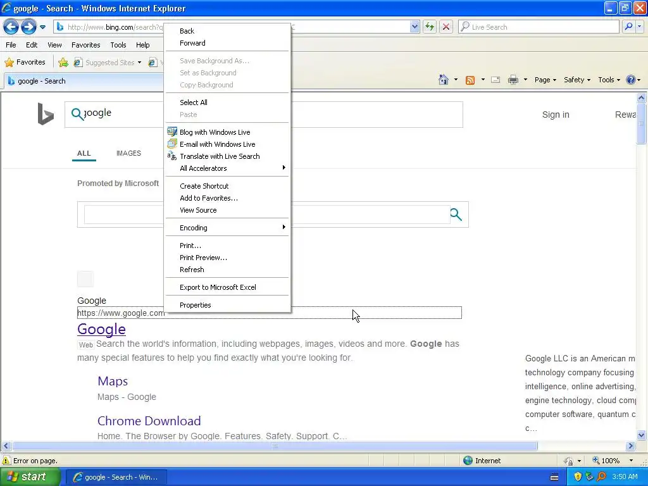The width and height of the screenshot is (648, 486).
Task: Open the Maps sublink
Action: 113,381
